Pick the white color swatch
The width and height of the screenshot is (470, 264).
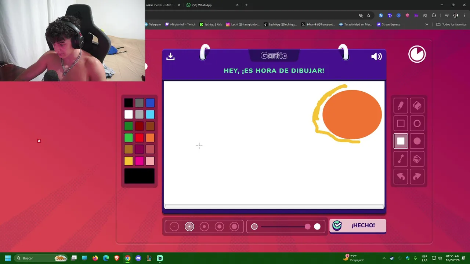click(129, 115)
